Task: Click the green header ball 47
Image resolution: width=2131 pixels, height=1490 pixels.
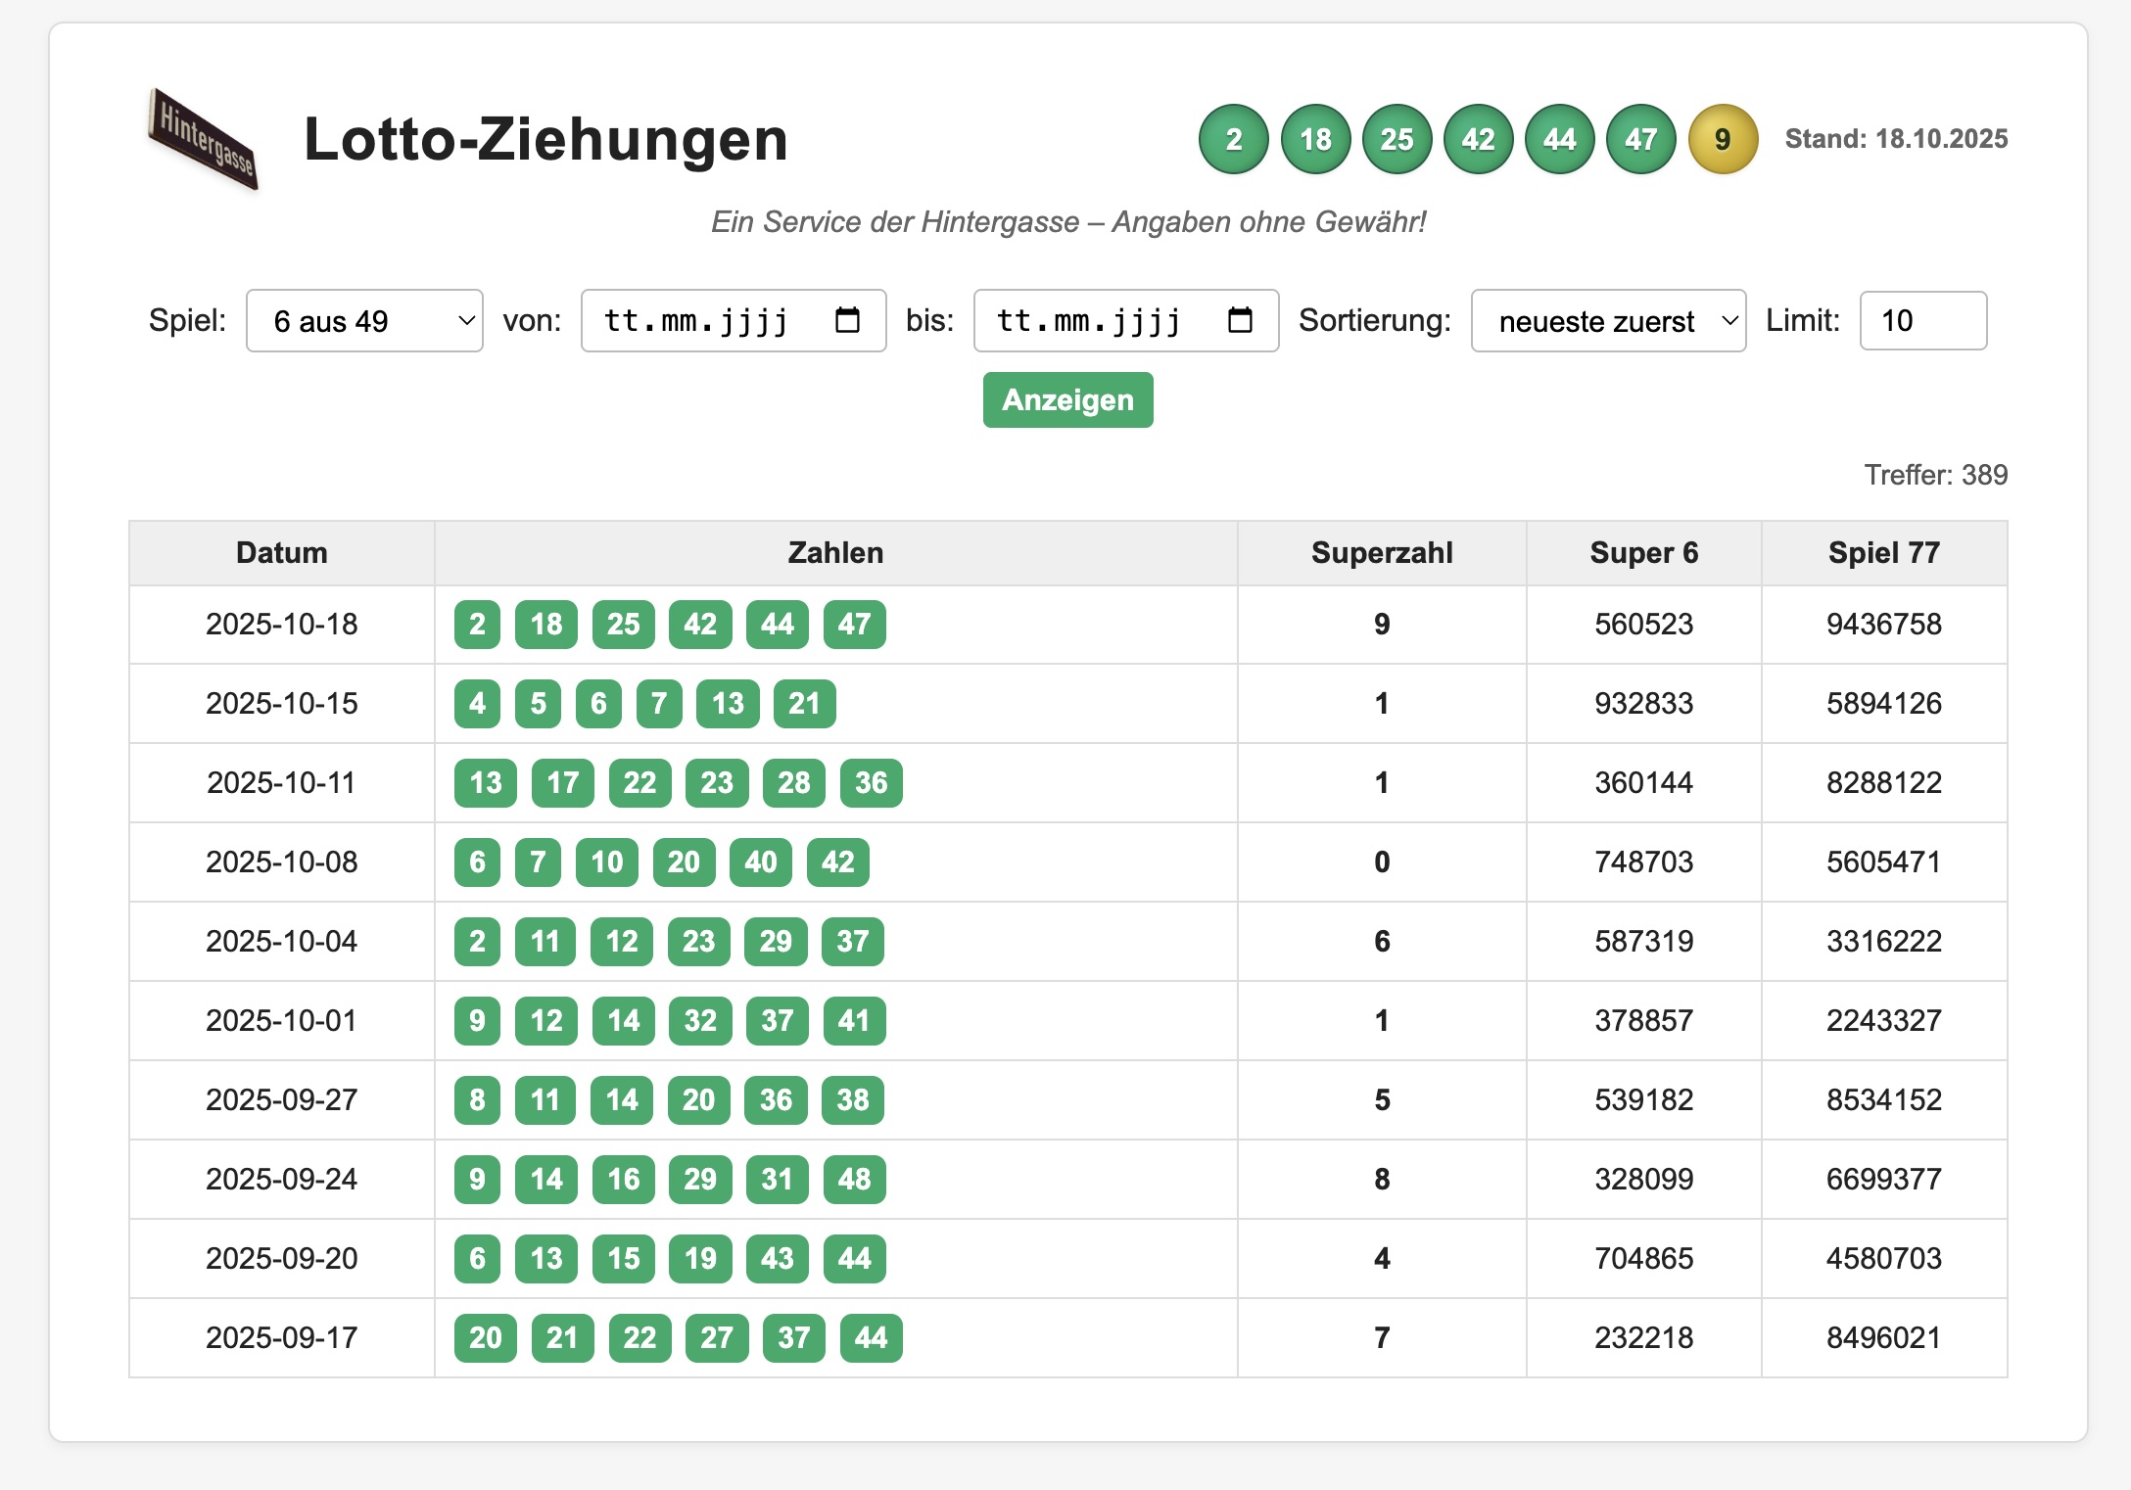Action: coord(1641,139)
